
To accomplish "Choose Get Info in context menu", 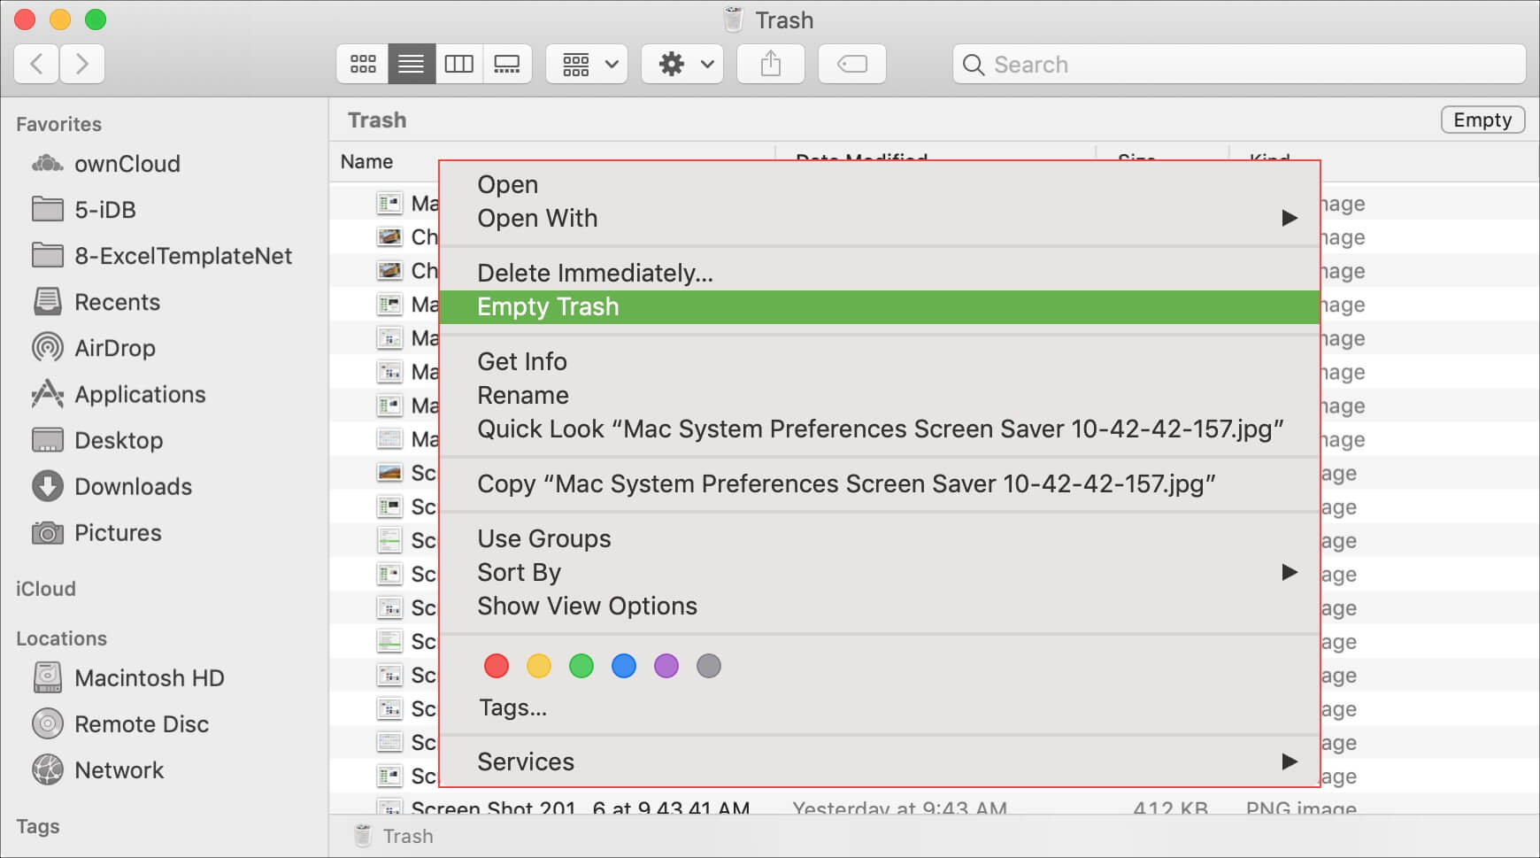I will [522, 361].
